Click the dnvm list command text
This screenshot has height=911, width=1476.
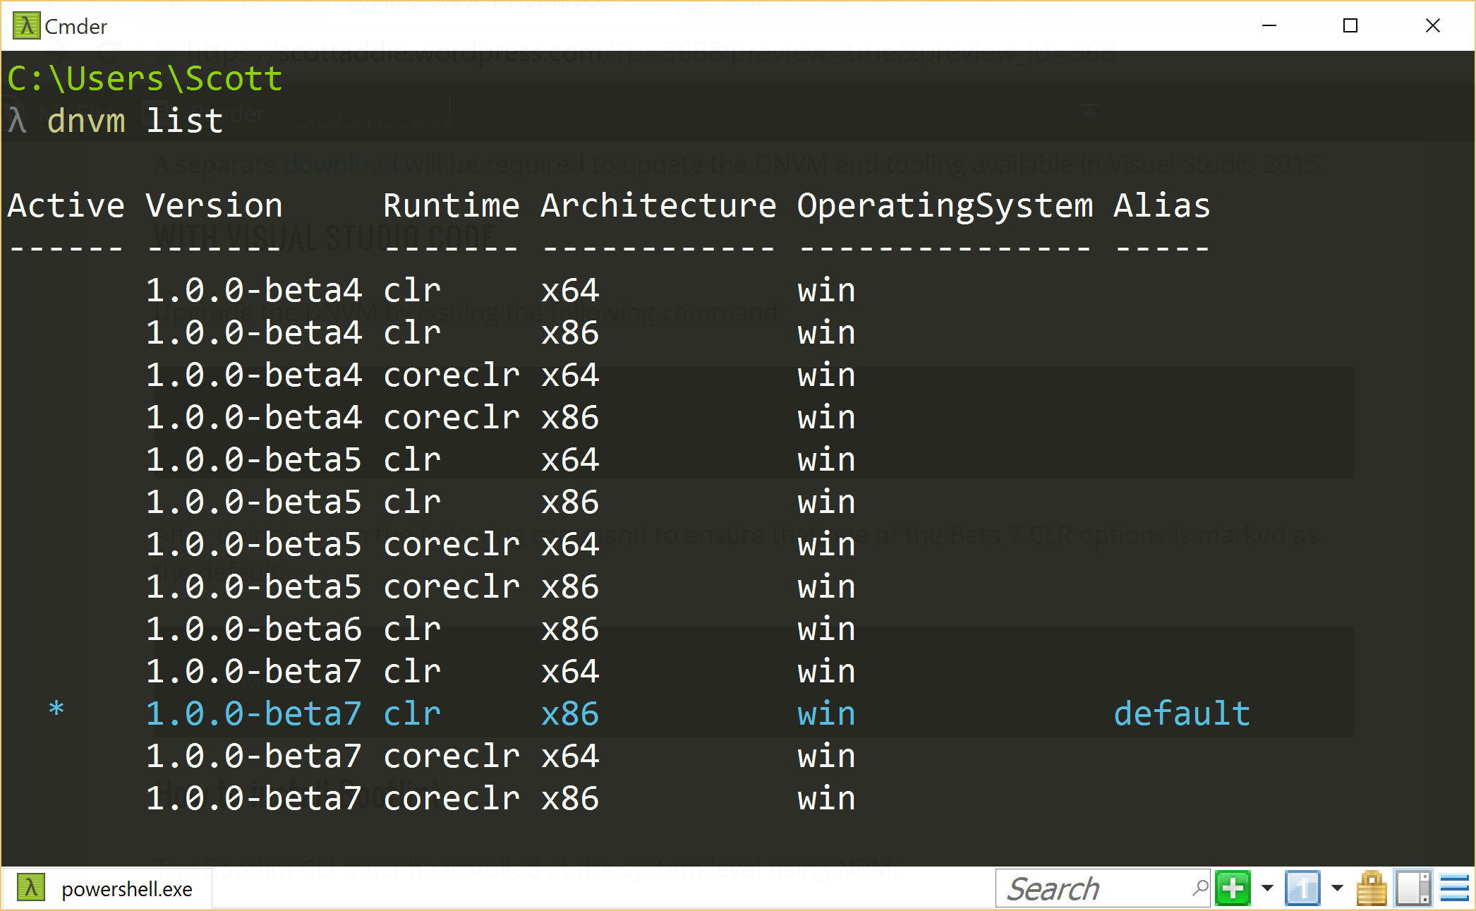[135, 121]
